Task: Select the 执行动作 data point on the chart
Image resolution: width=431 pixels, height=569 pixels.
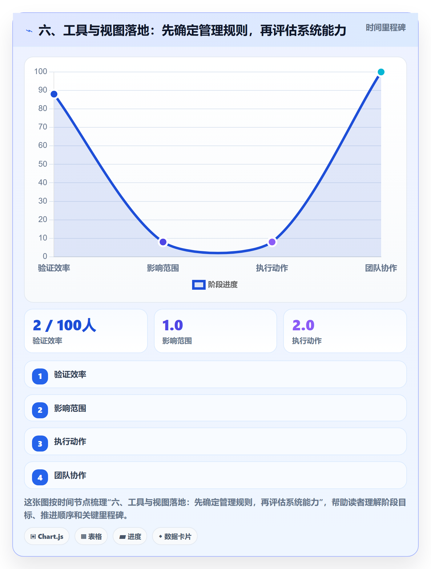Action: (x=272, y=242)
